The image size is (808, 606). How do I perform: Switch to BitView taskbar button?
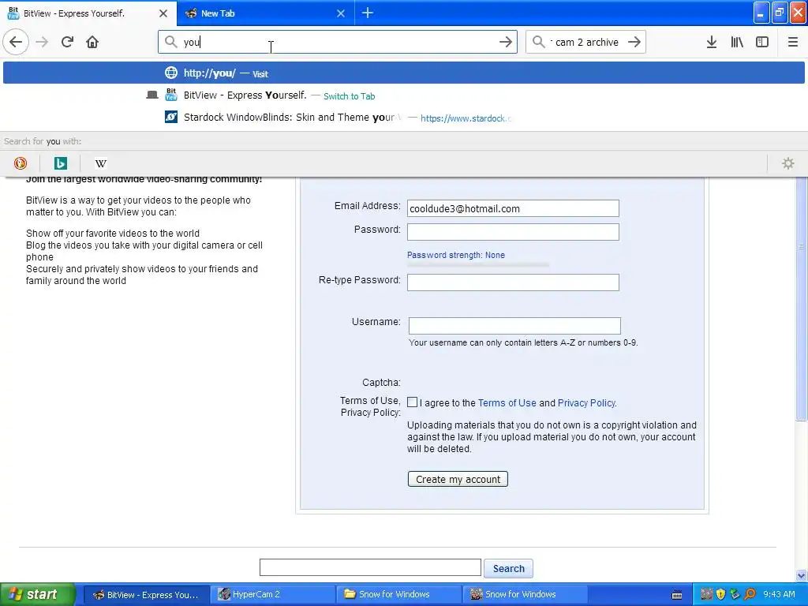146,594
